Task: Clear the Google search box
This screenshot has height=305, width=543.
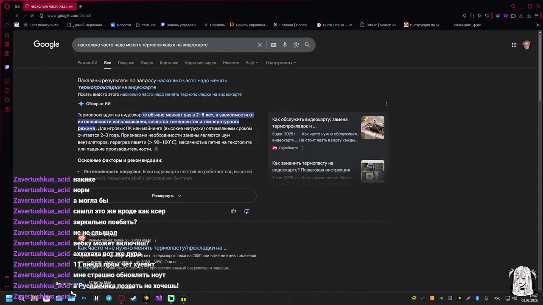Action: [260, 45]
